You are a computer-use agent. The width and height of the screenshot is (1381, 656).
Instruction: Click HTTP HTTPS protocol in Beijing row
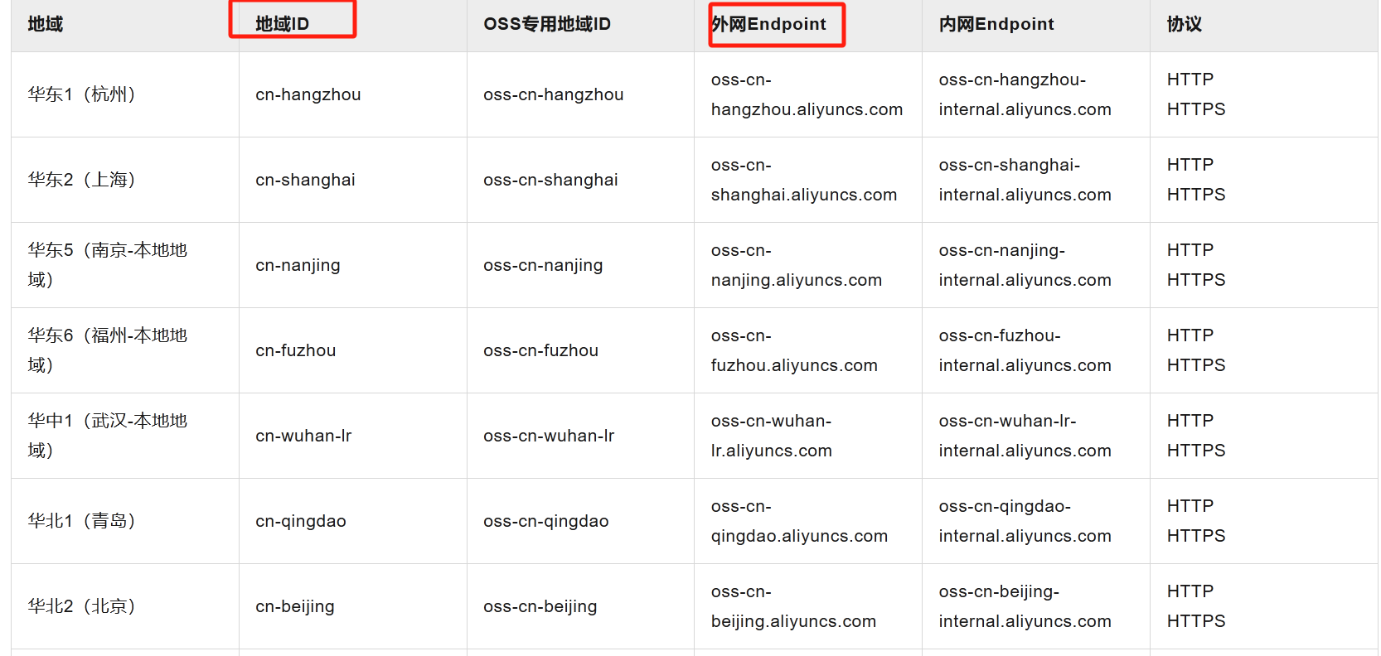pyautogui.click(x=1196, y=606)
